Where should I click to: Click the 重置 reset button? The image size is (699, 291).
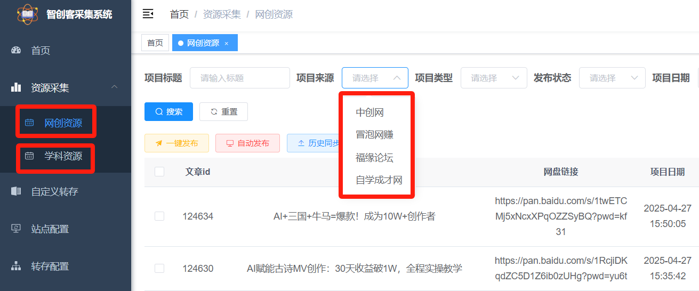tap(223, 112)
